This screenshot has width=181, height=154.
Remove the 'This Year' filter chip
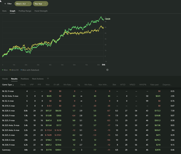[45, 4]
